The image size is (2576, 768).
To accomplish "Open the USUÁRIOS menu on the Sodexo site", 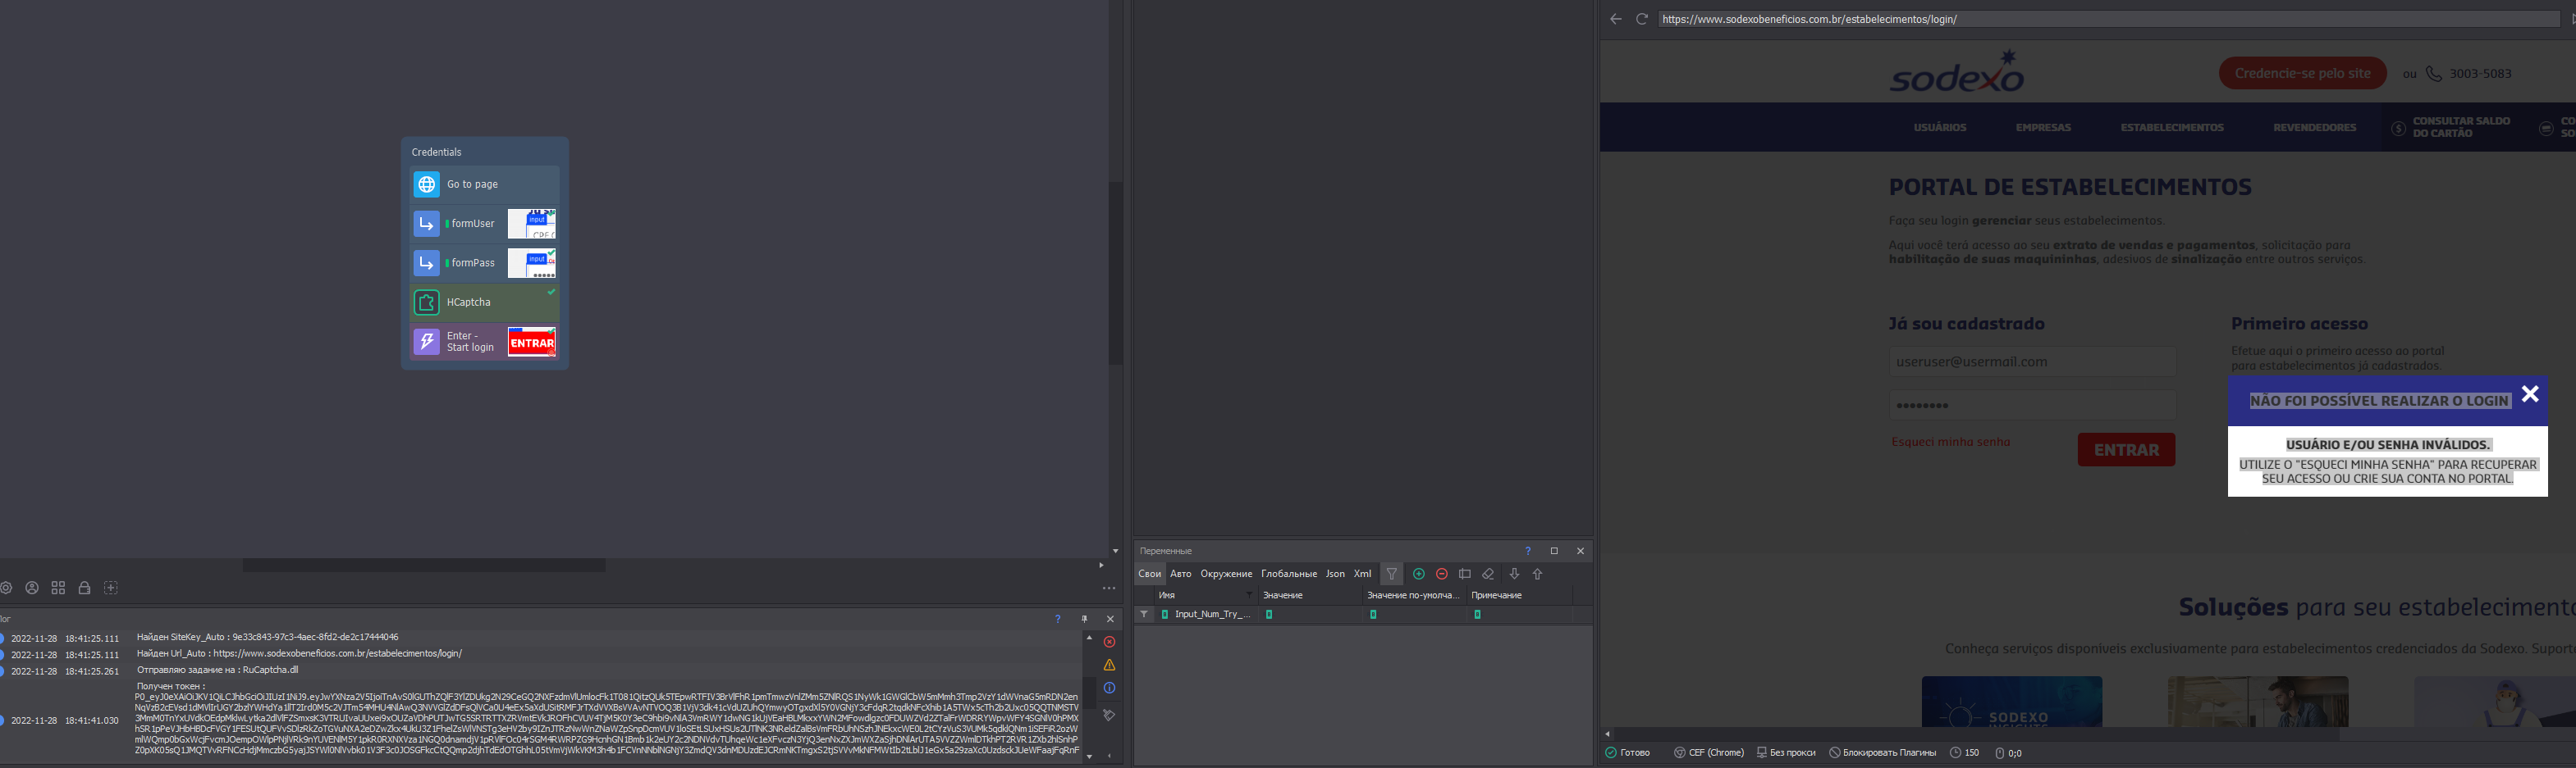I will point(1940,128).
